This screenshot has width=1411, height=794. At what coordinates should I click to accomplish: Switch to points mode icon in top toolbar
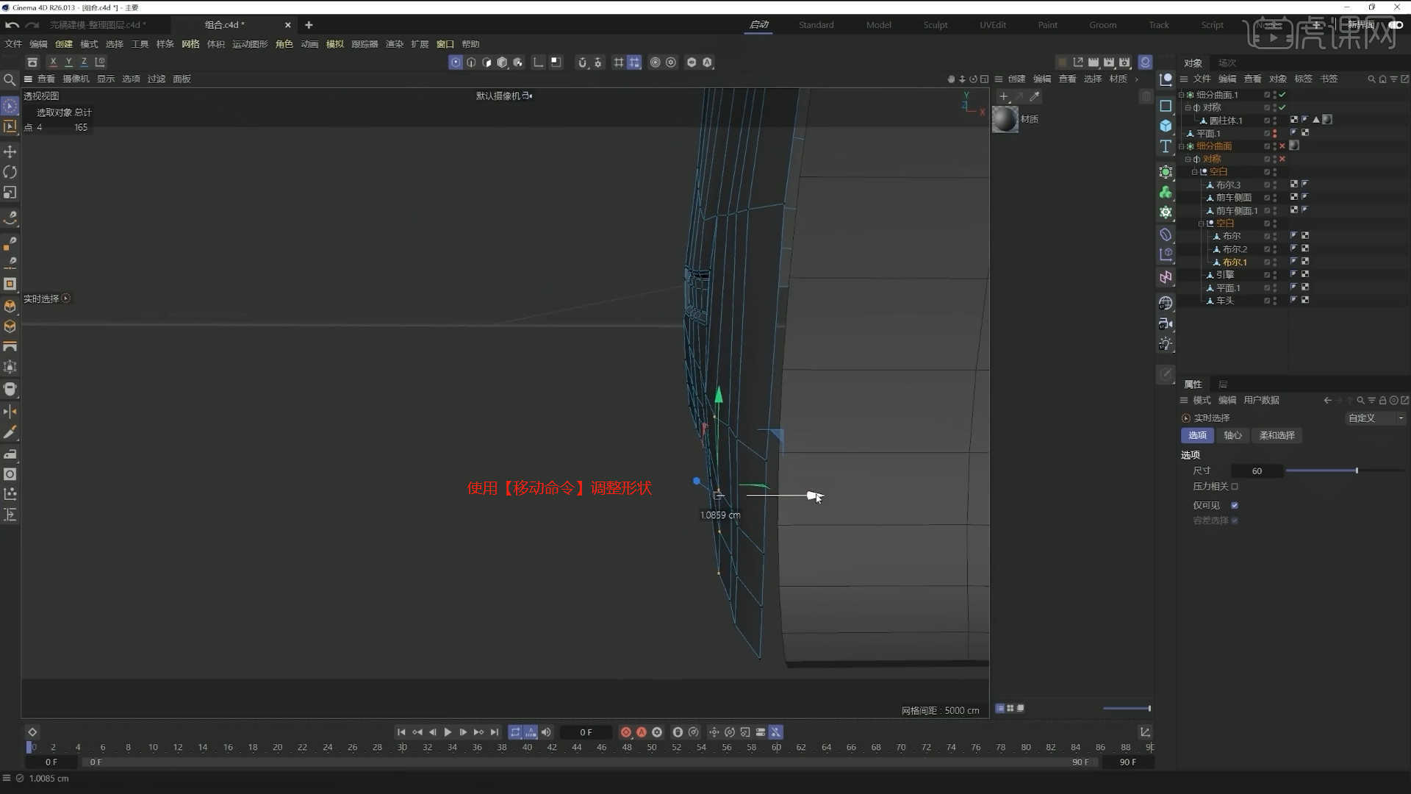(456, 62)
